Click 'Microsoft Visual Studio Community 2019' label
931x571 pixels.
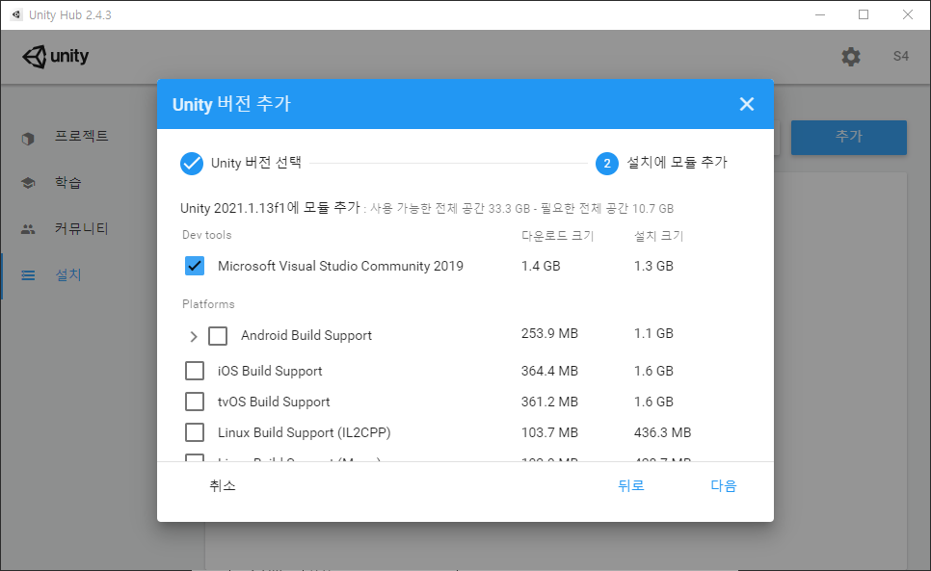click(x=340, y=266)
